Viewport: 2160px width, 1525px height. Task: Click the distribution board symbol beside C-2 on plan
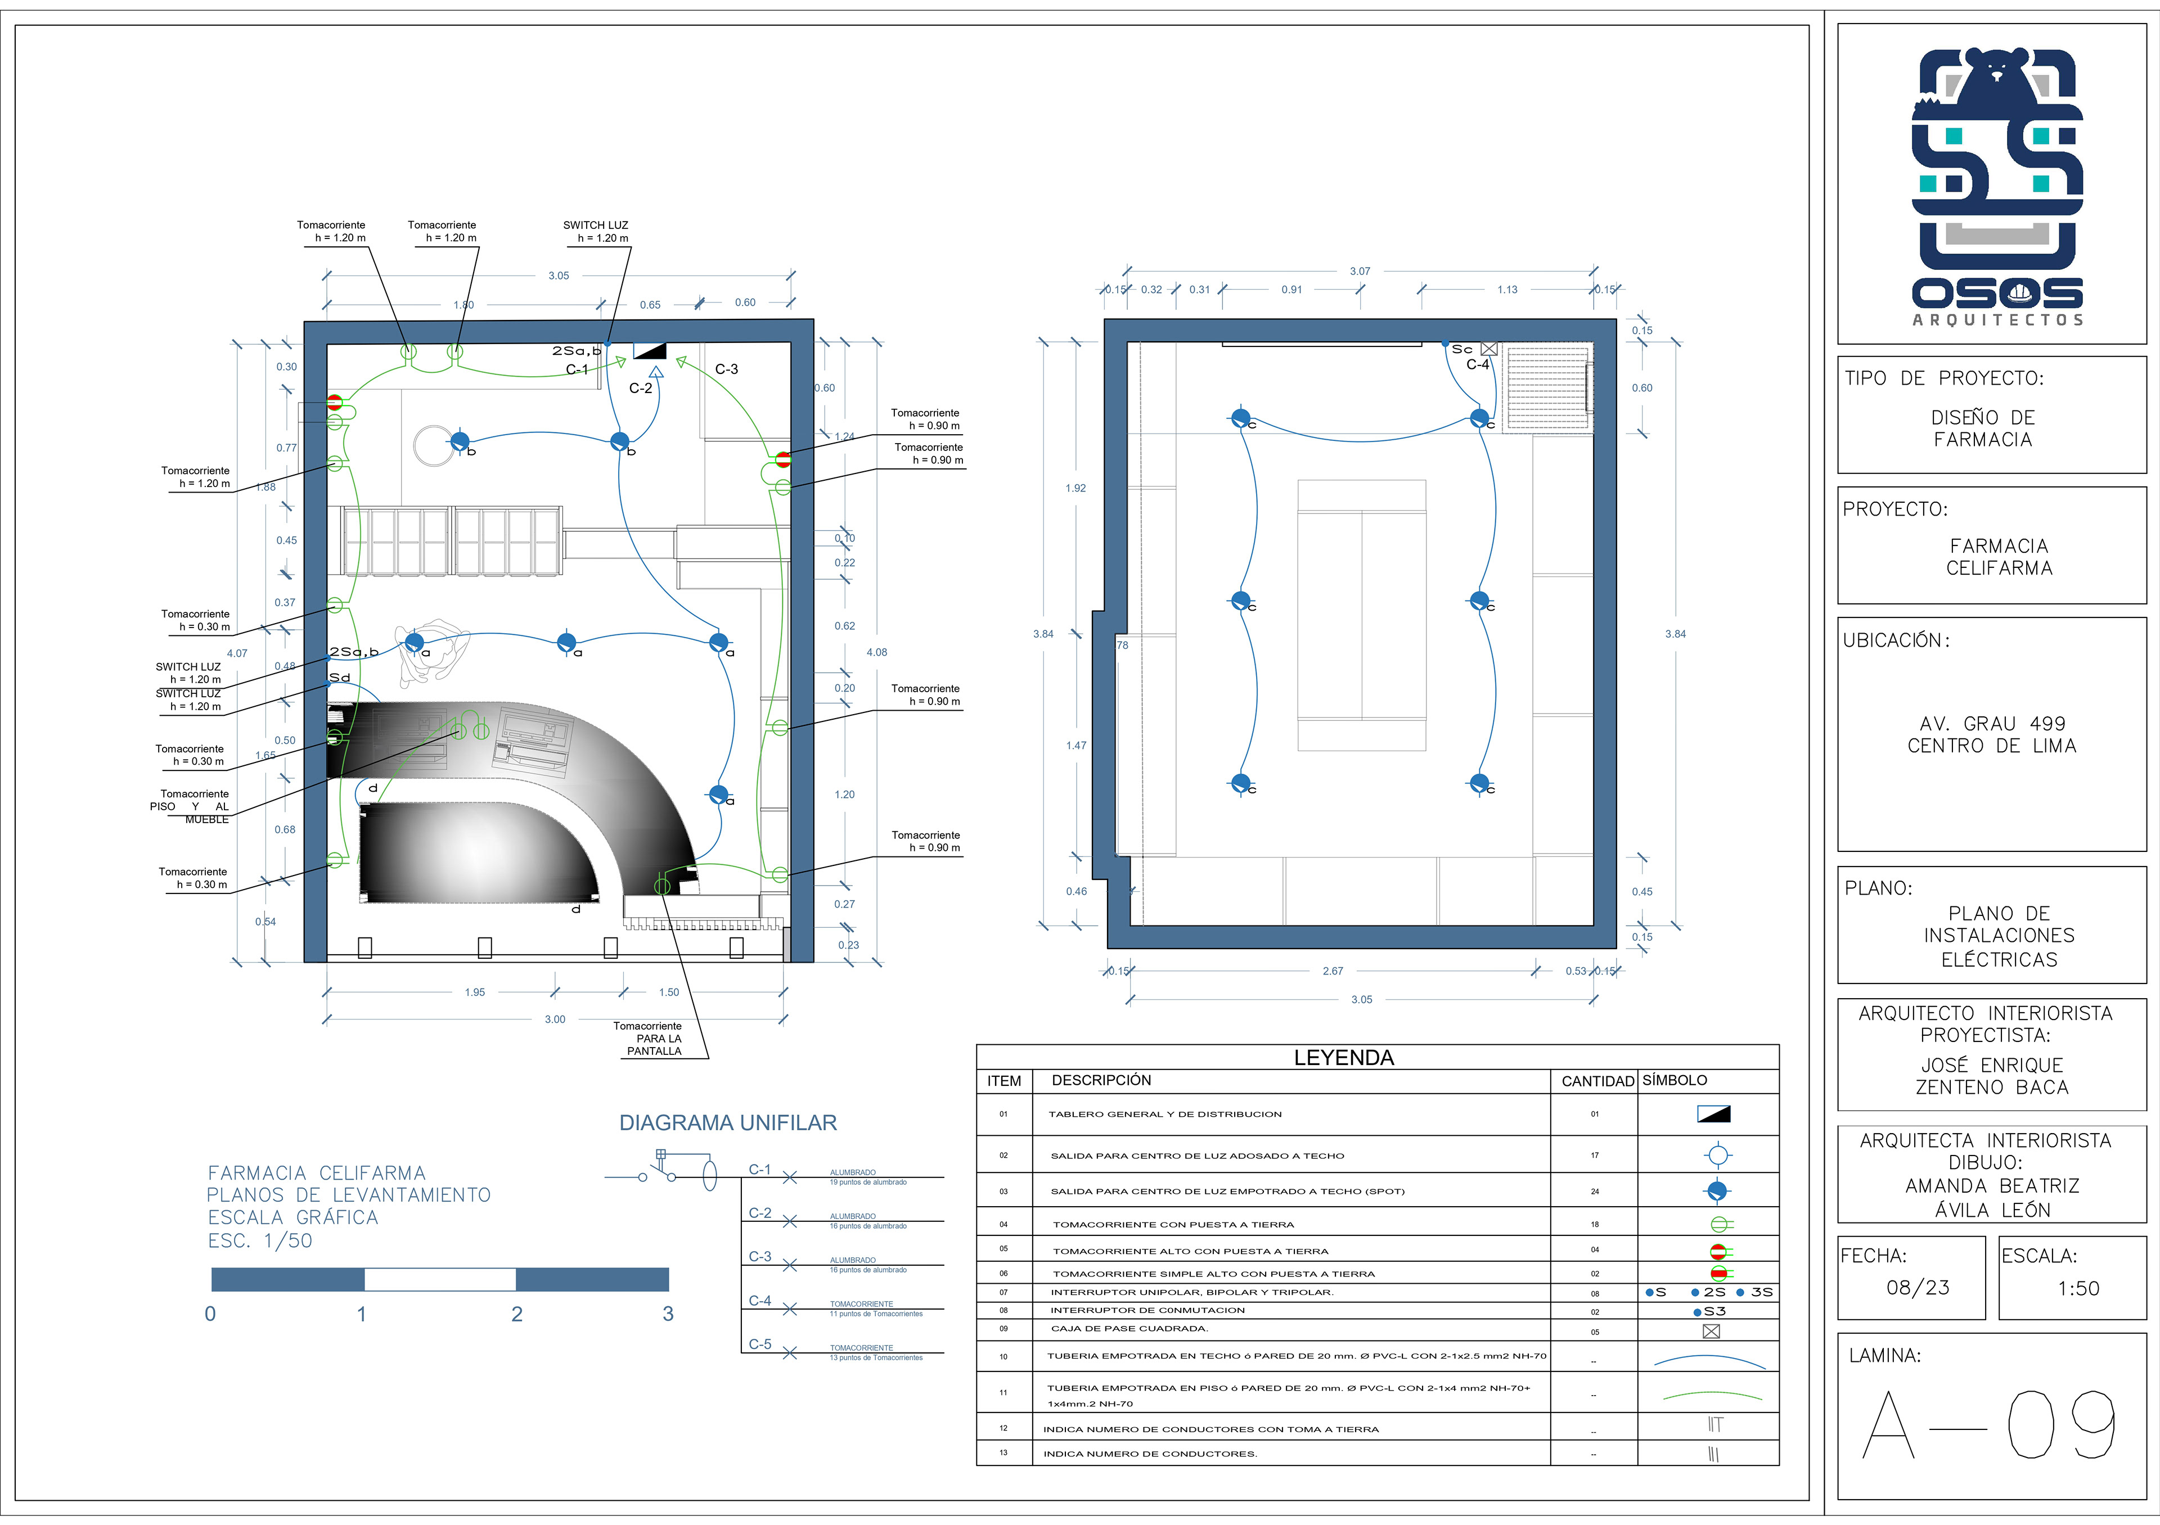coord(649,351)
